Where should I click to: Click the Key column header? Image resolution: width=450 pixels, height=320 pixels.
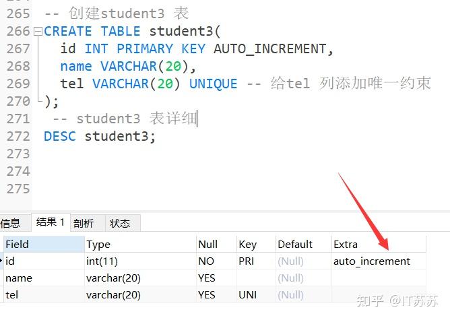[256, 245]
